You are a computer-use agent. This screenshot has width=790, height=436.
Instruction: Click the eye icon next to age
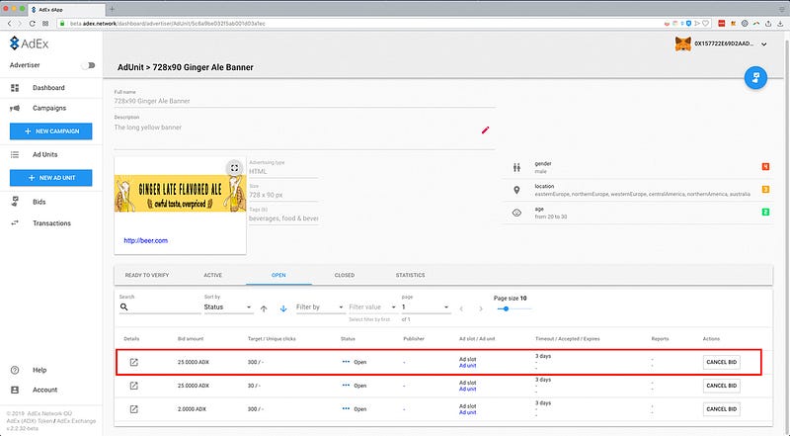tap(516, 213)
